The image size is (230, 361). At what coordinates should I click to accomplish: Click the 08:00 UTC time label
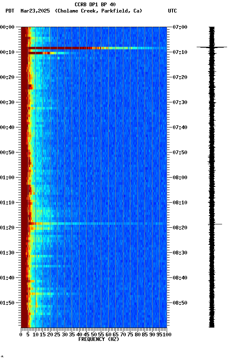coord(180,178)
